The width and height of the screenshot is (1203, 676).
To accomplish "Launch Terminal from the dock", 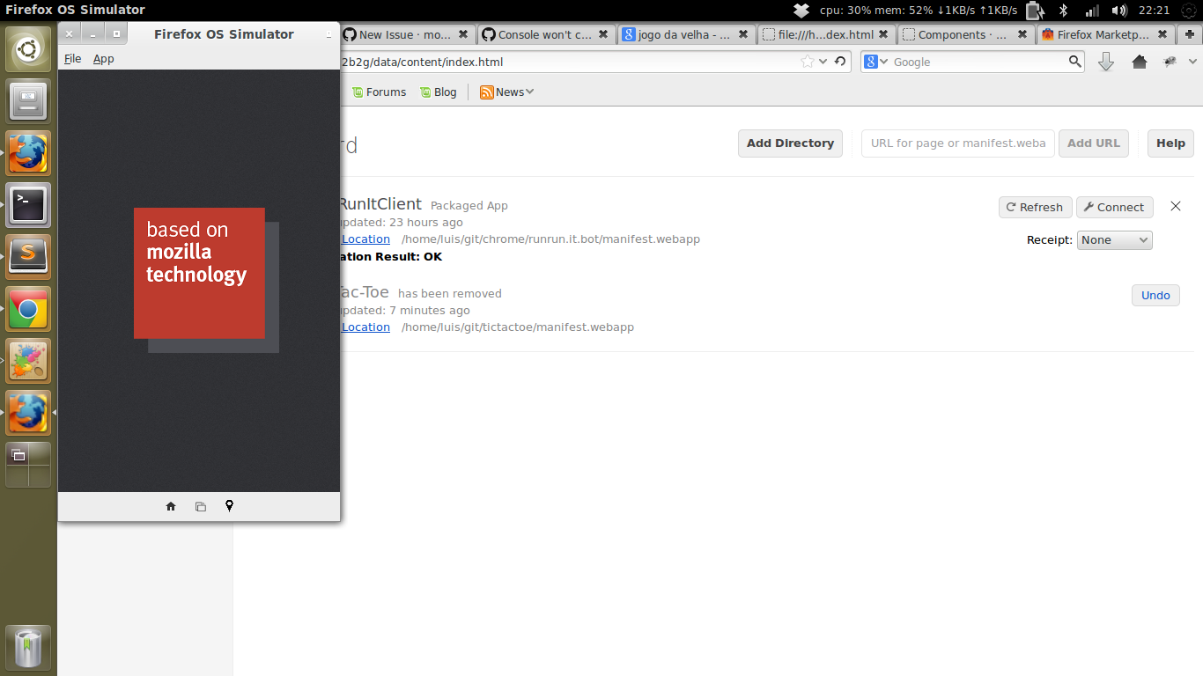I will (28, 205).
